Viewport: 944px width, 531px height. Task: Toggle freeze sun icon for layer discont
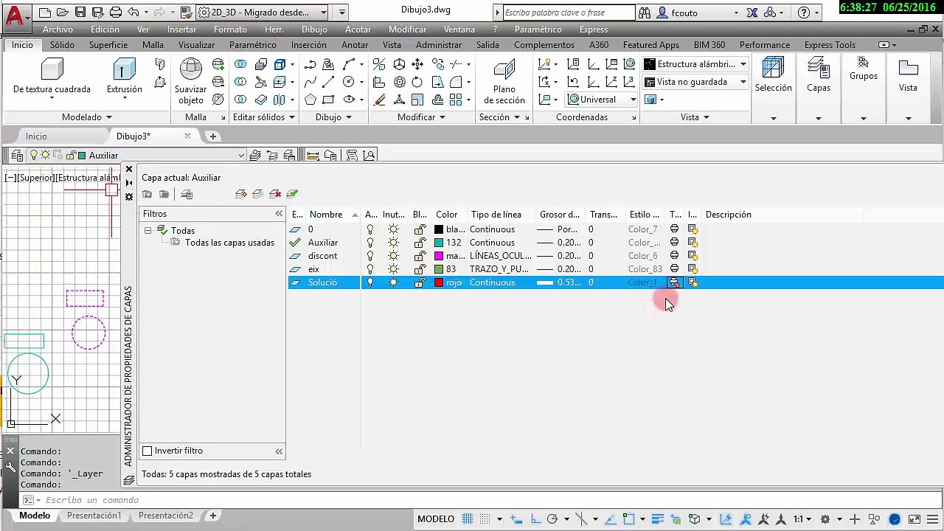393,256
